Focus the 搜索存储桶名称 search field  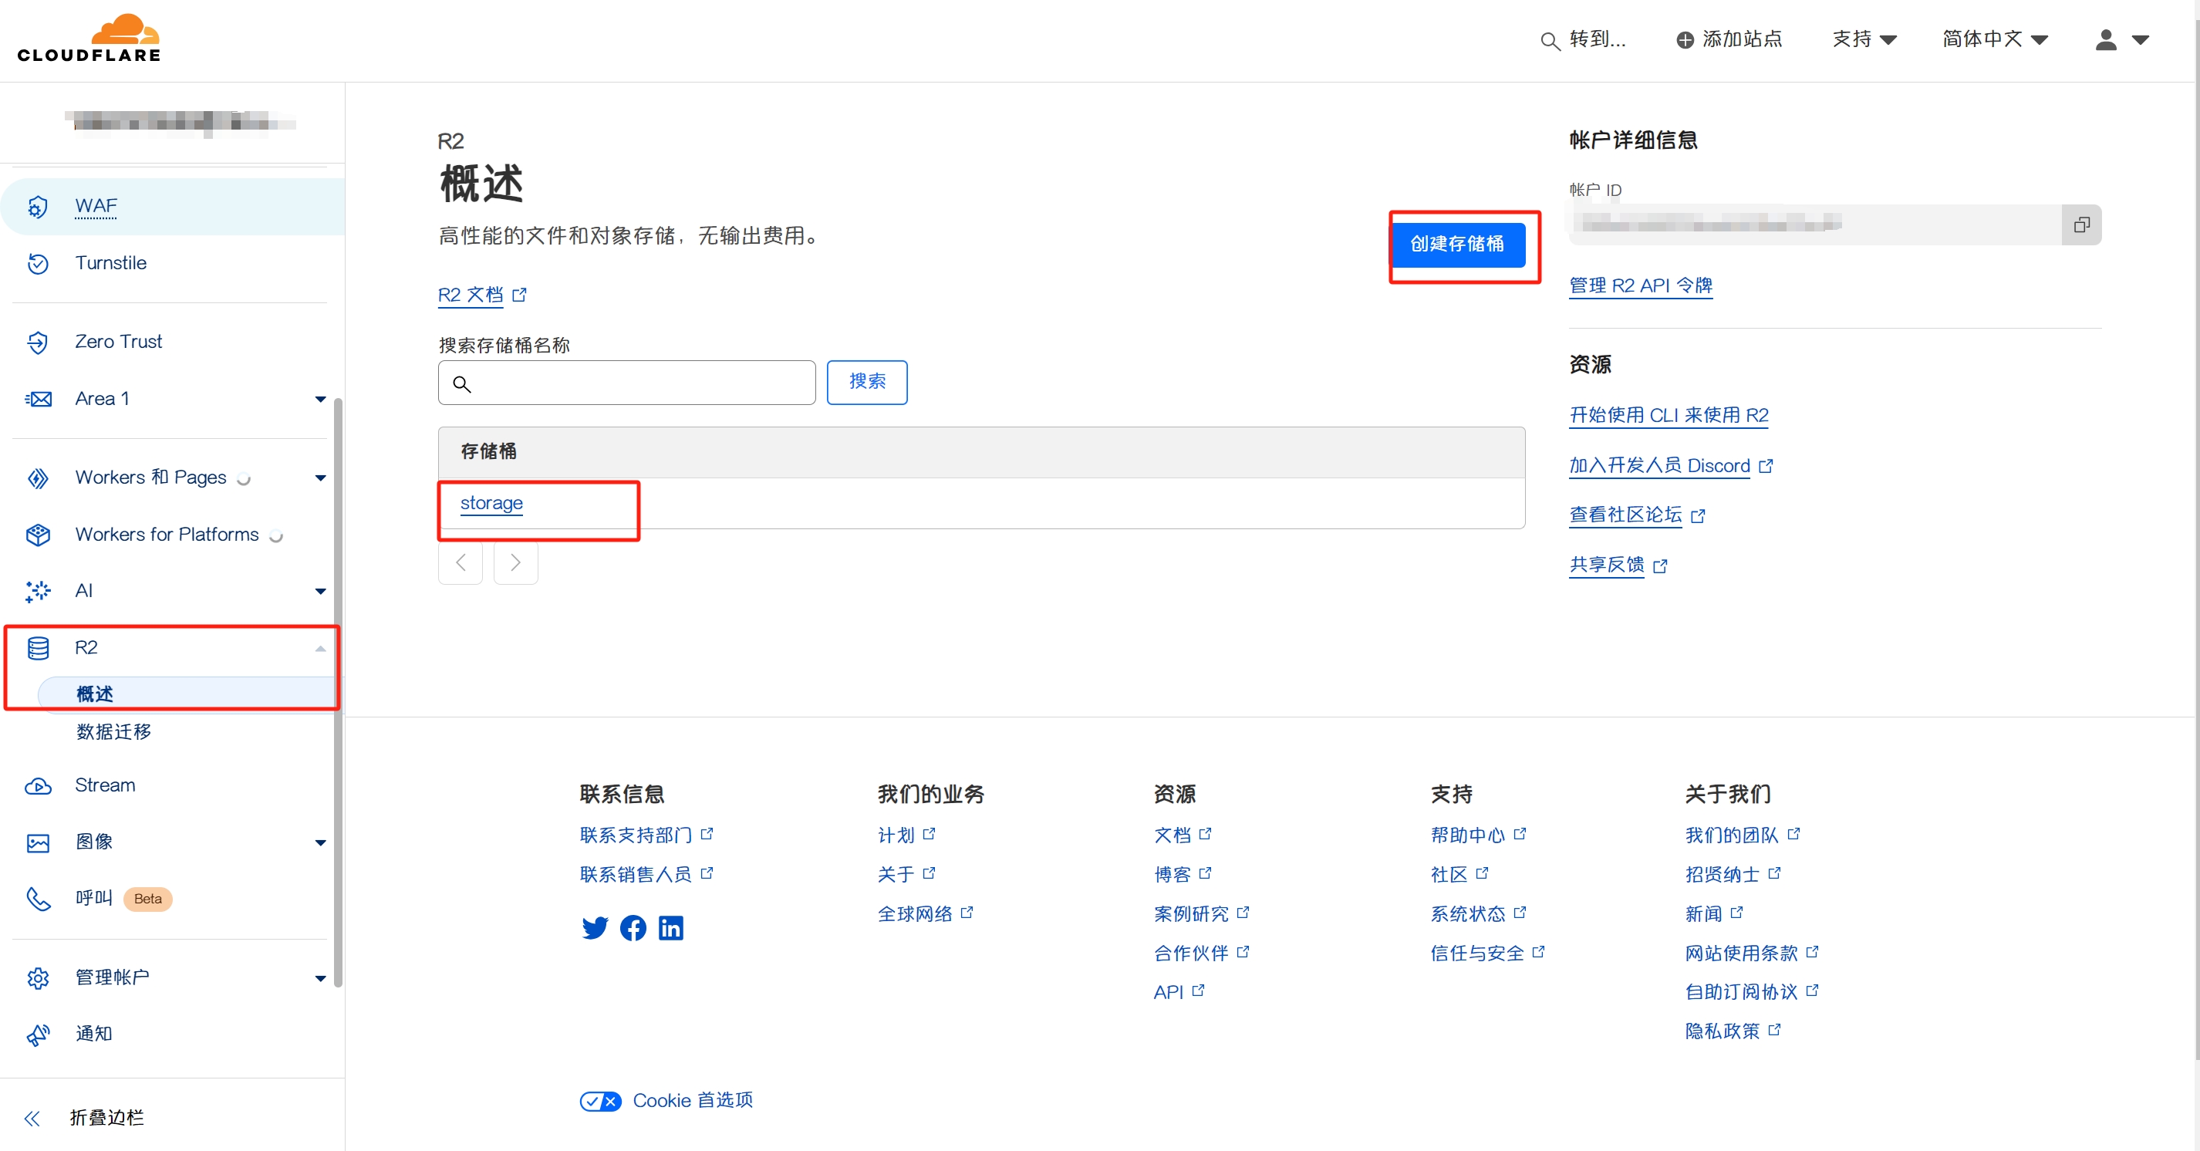click(x=626, y=383)
